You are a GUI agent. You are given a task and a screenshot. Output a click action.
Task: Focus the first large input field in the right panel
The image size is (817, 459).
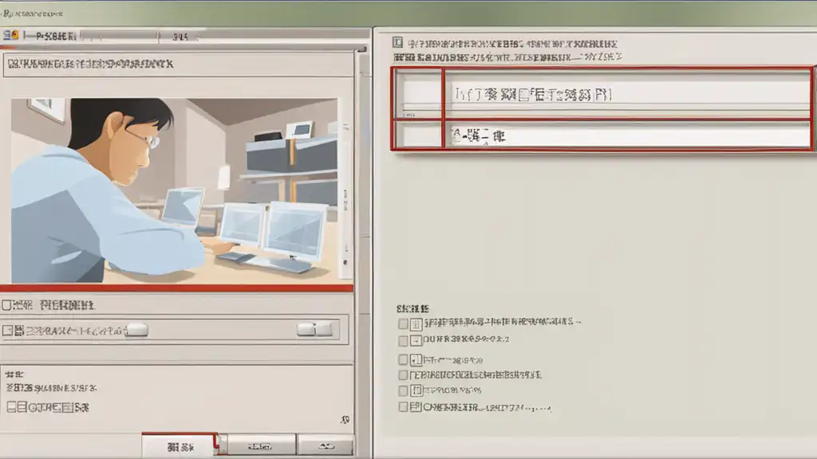628,94
